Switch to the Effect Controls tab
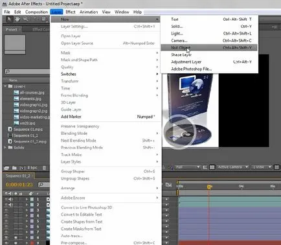The width and height of the screenshot is (281, 245). pyautogui.click(x=40, y=29)
